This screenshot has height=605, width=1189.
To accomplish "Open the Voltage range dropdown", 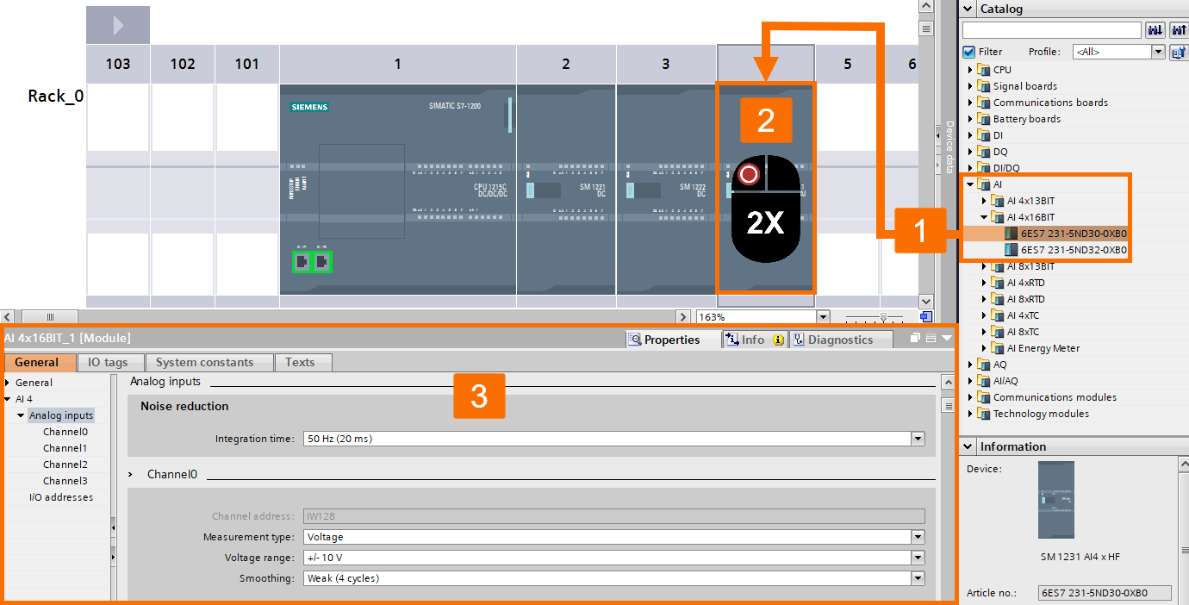I will coord(918,558).
